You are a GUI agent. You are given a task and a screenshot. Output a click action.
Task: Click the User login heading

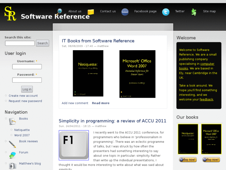click(x=15, y=53)
